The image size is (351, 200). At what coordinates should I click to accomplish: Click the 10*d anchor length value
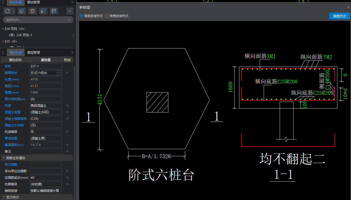[x=345, y=94]
